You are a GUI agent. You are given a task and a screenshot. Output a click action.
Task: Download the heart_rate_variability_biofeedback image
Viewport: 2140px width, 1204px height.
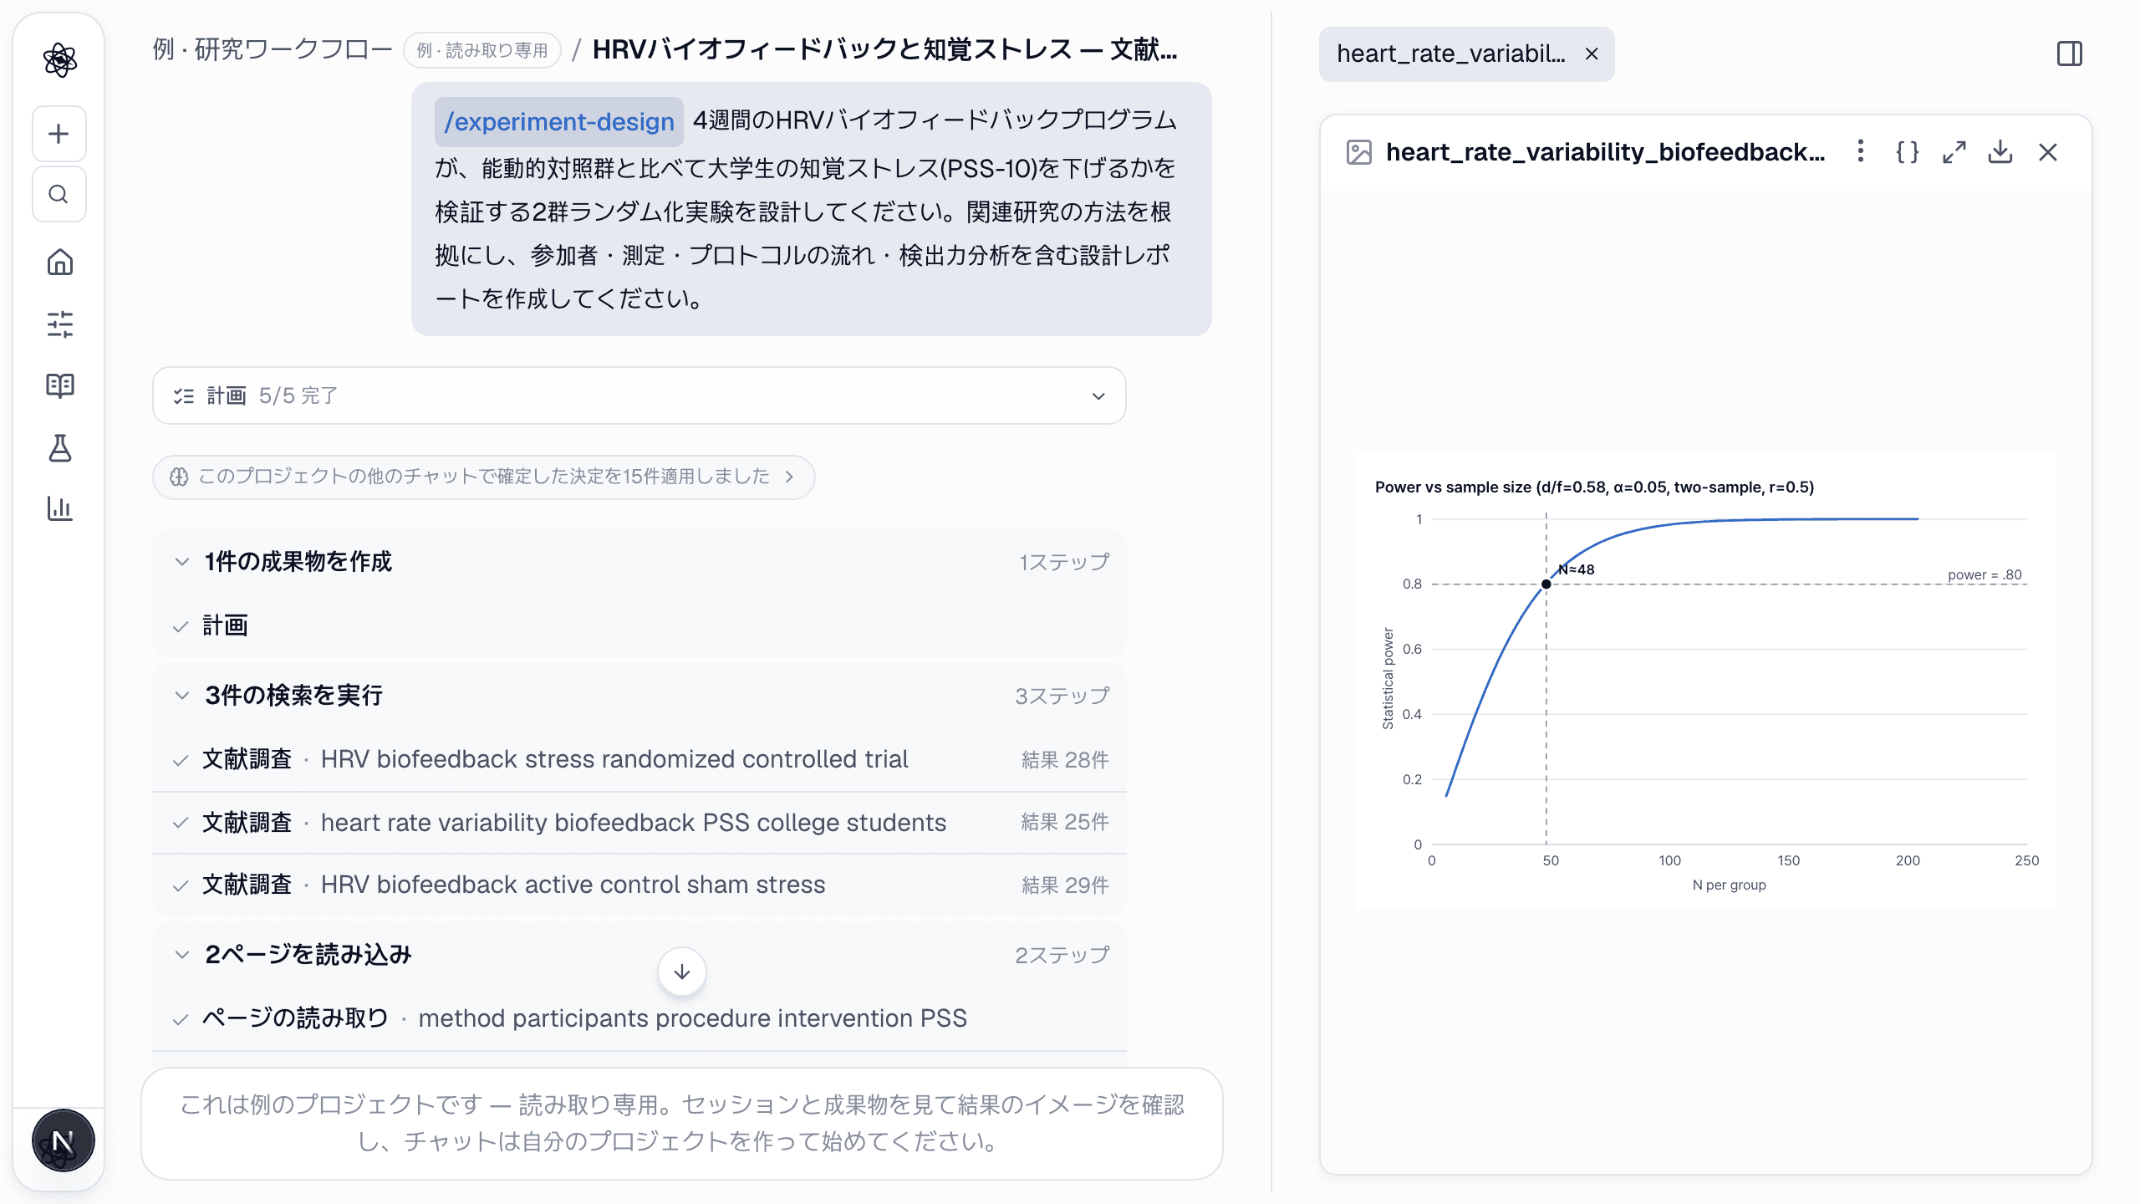2000,152
